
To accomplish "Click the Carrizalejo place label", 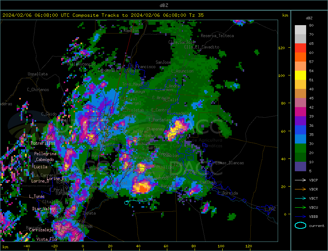I will point(41,230).
